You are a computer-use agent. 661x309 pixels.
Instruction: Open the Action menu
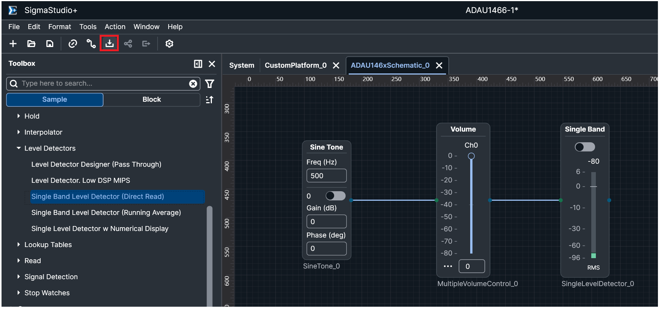(x=115, y=27)
